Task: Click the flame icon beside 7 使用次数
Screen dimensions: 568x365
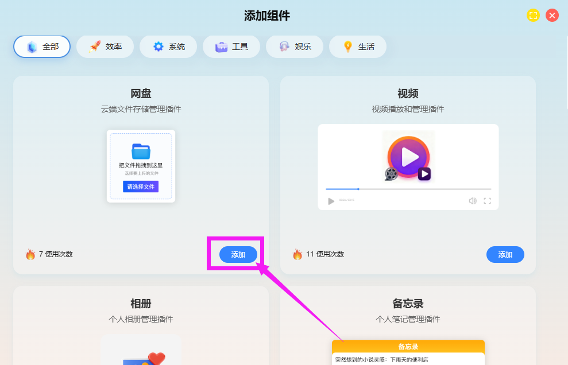Action: pos(30,254)
